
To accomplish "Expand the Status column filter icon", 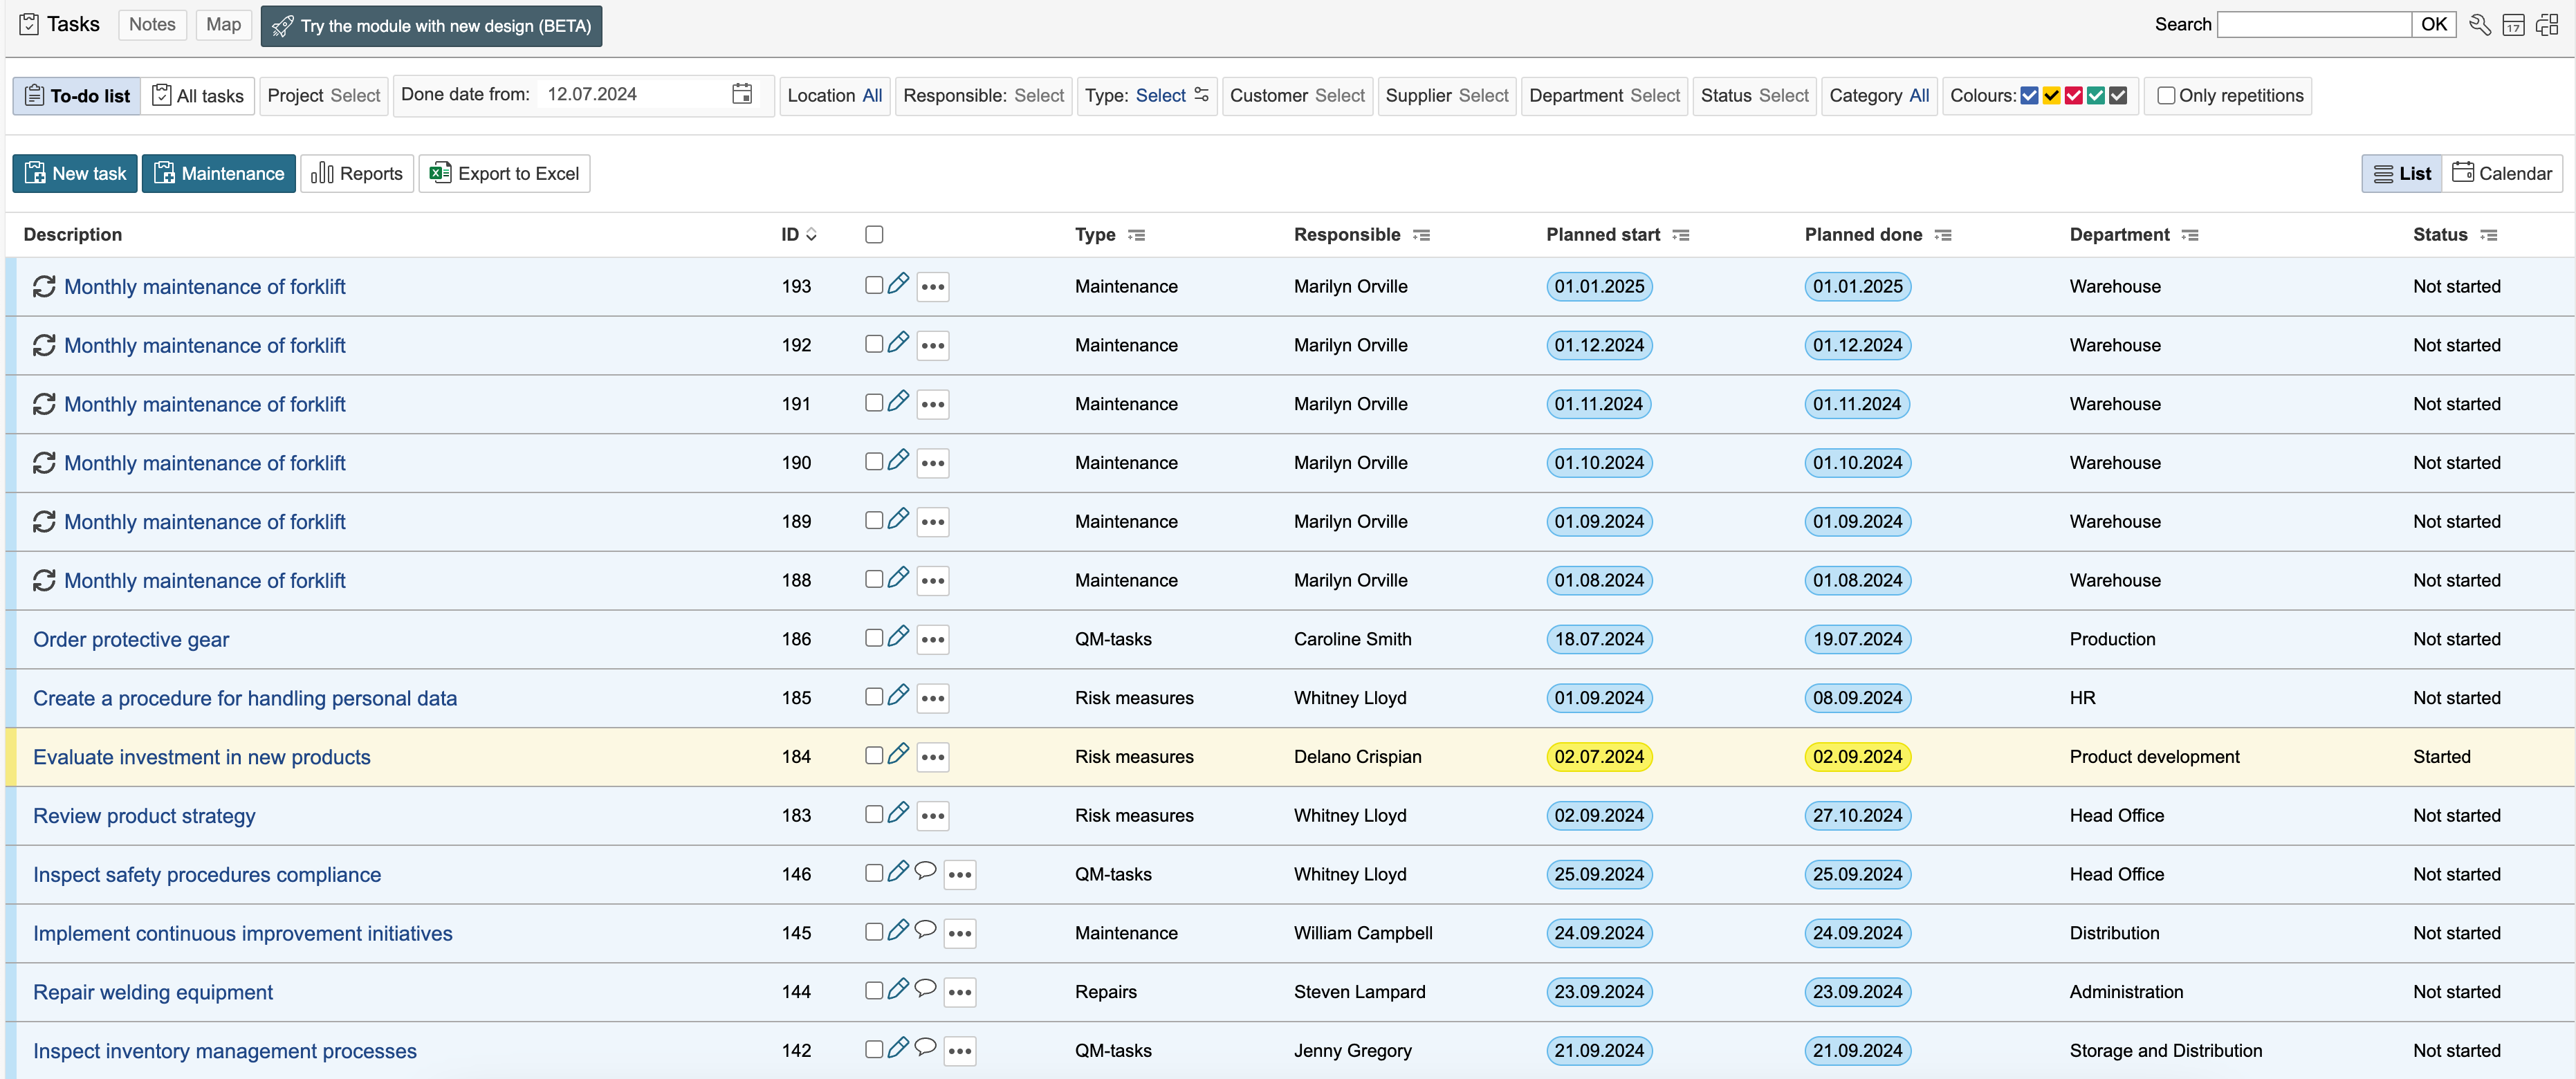I will tap(2489, 235).
